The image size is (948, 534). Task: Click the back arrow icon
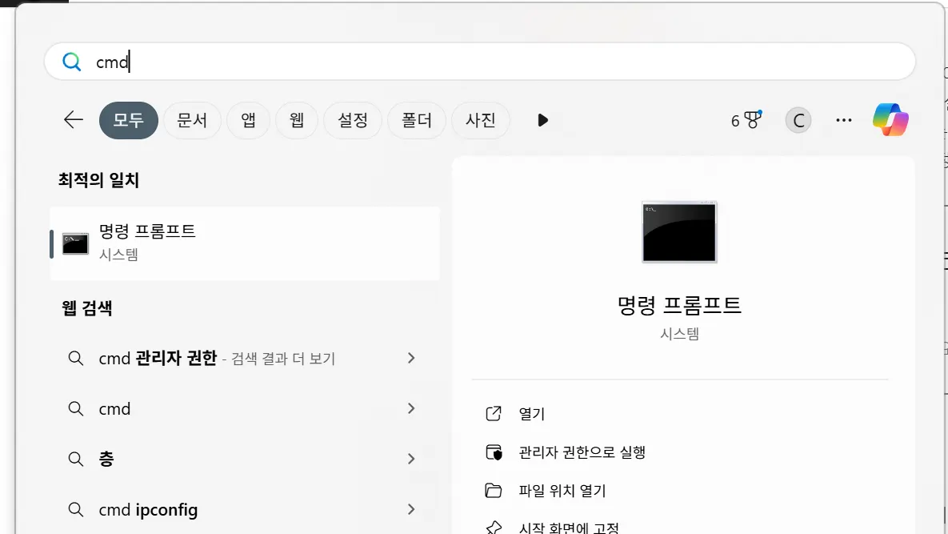click(74, 120)
